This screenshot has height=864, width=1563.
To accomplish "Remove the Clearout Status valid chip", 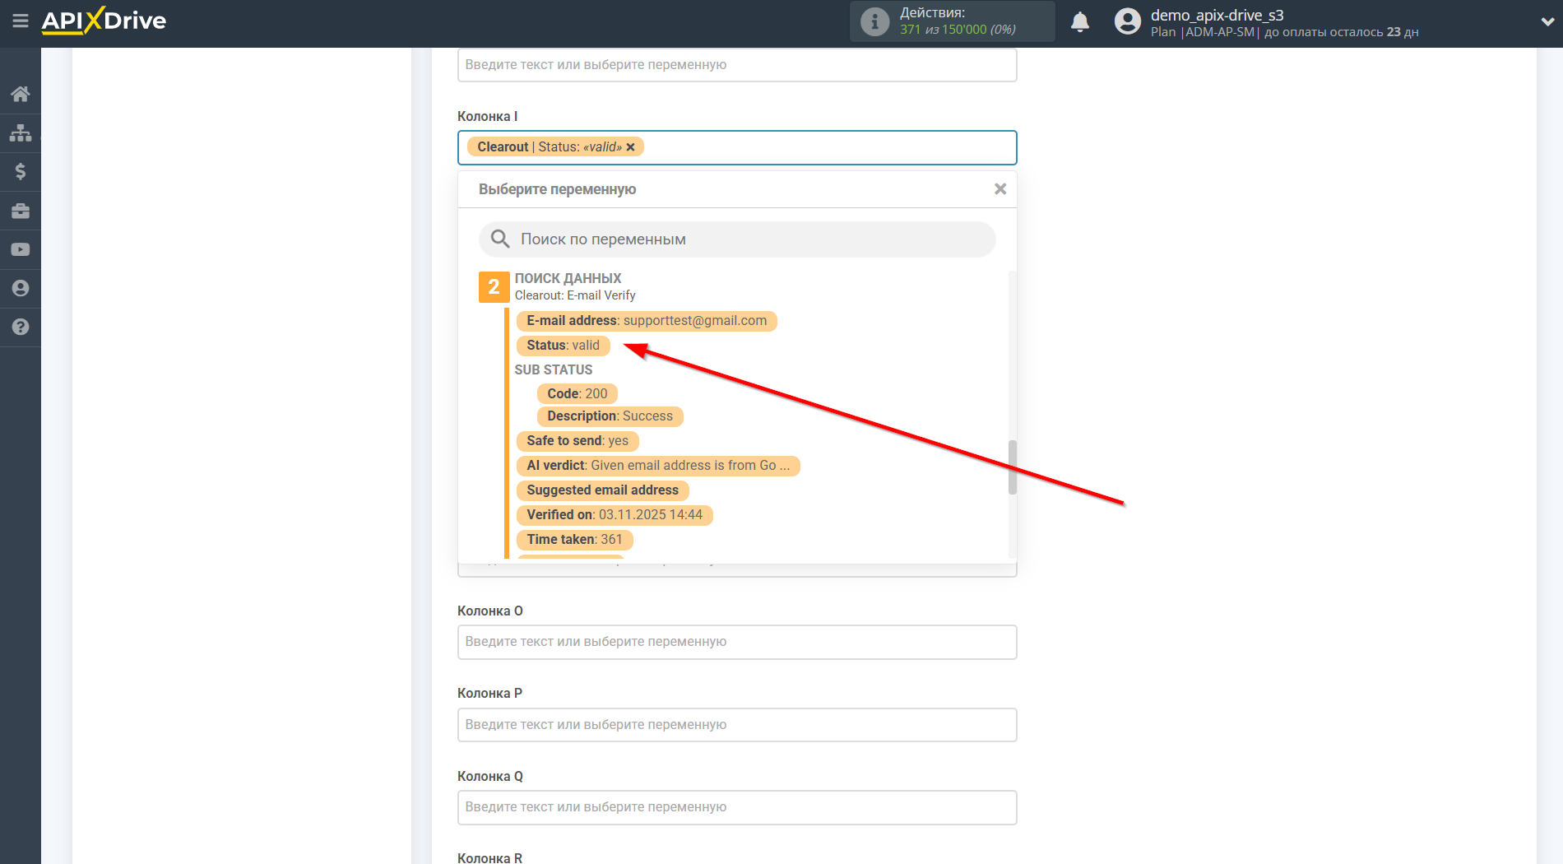I will 630,146.
